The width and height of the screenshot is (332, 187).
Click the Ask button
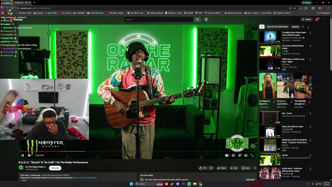coord(234,168)
